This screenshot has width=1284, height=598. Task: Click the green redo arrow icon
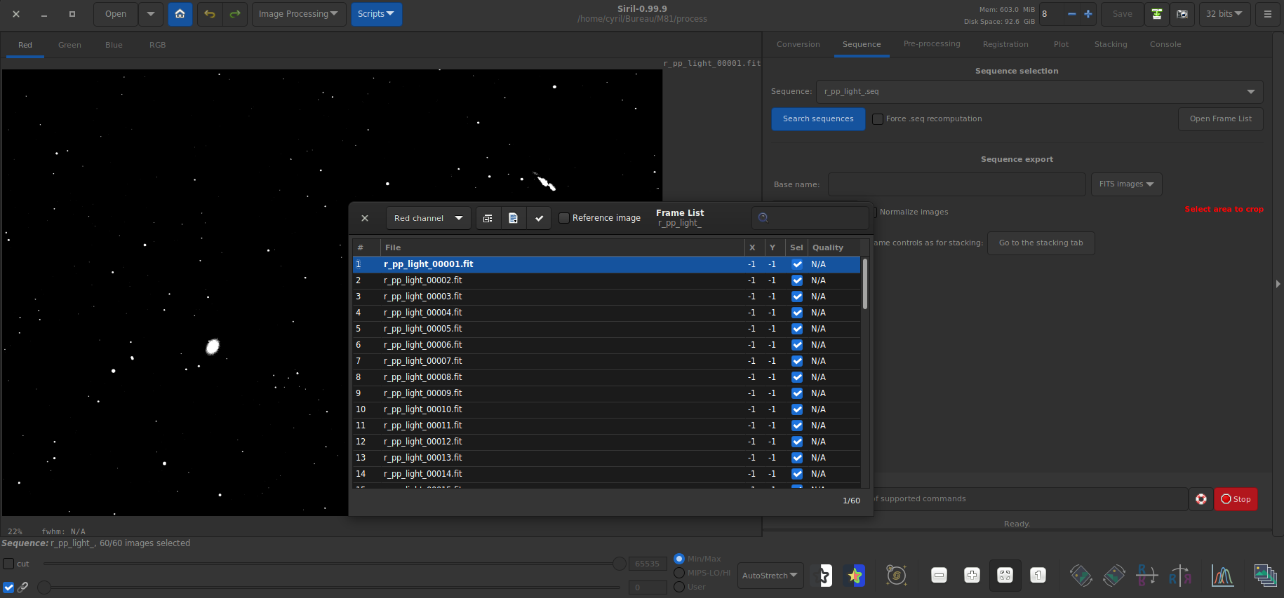235,14
